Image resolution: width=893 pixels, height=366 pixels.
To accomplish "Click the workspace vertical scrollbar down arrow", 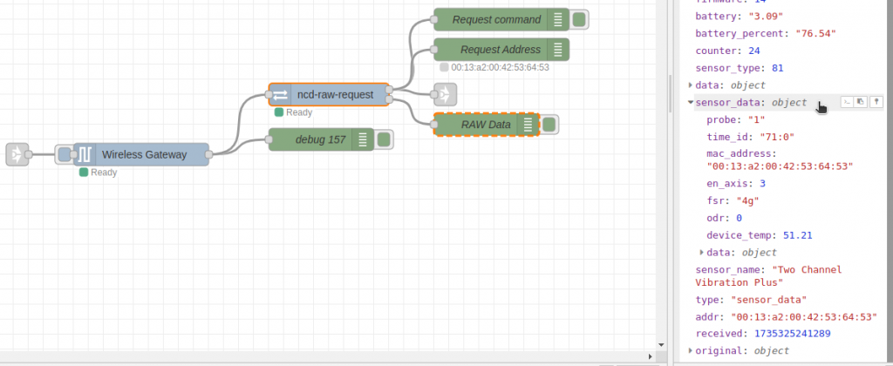I will [x=661, y=345].
